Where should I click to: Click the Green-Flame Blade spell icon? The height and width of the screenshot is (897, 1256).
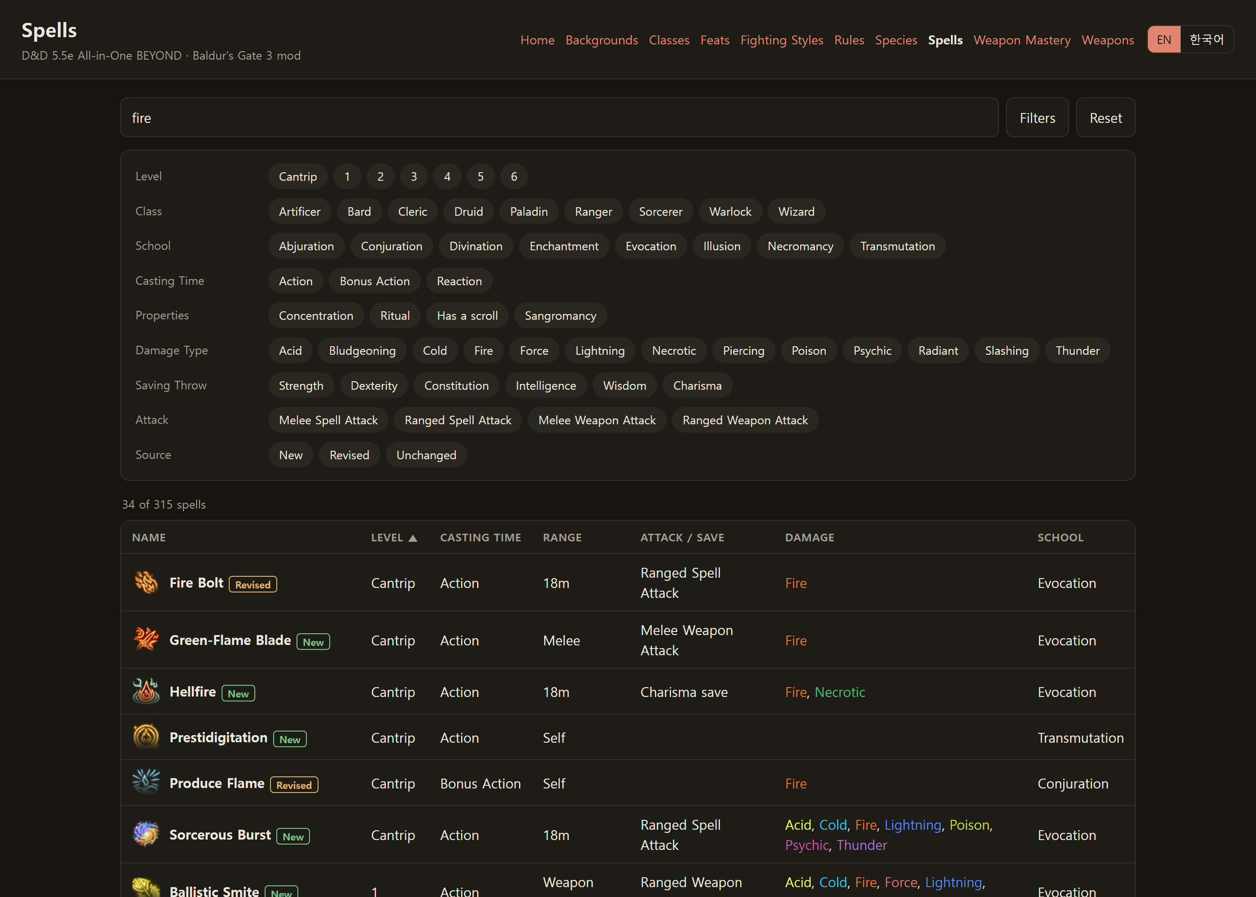(x=146, y=640)
